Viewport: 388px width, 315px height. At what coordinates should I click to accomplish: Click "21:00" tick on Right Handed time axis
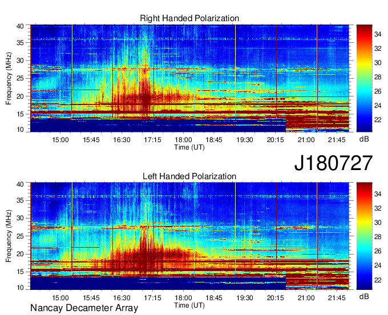pyautogui.click(x=306, y=140)
